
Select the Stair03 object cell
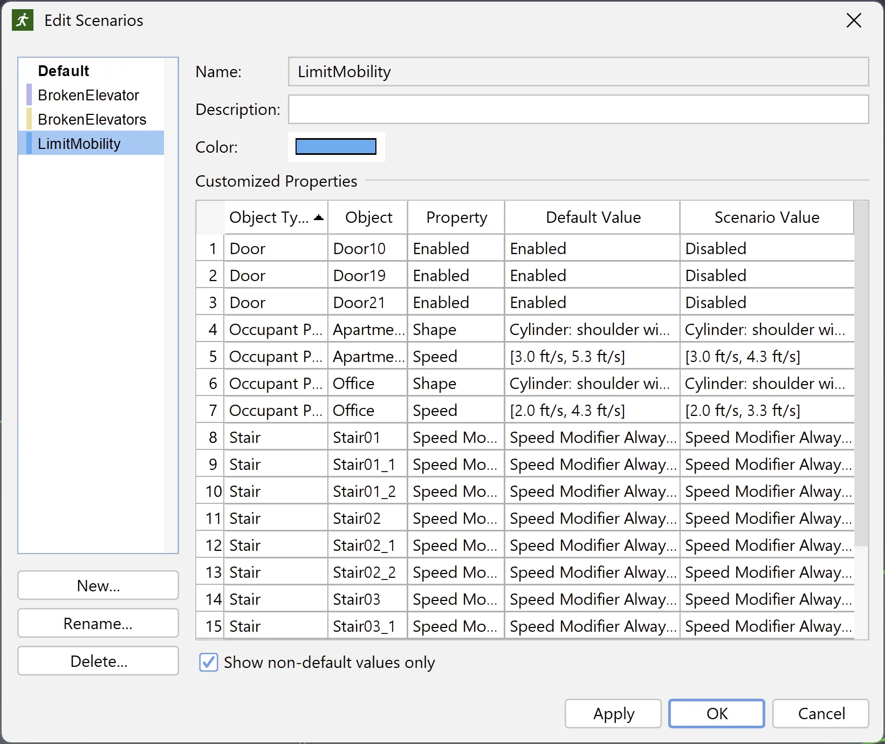click(368, 599)
